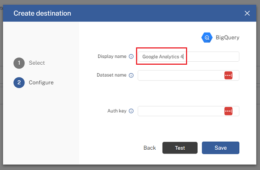Go to step 1 Select
Image resolution: width=260 pixels, height=170 pixels.
[x=29, y=63]
